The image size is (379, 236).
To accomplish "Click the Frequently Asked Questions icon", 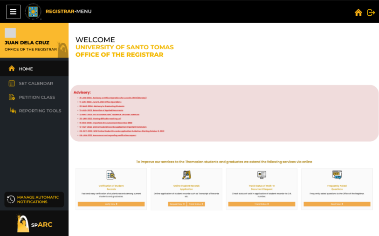I will [337, 175].
